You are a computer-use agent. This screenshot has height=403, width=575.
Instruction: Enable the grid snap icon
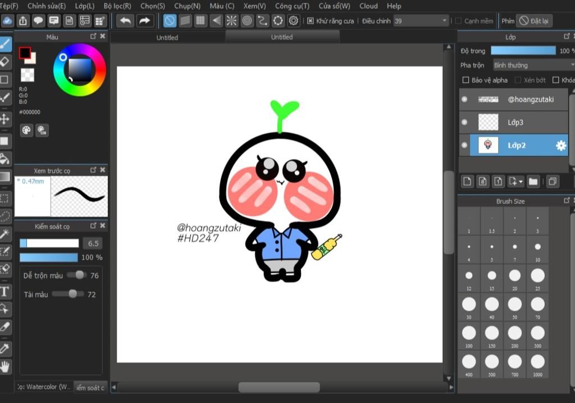(x=200, y=21)
